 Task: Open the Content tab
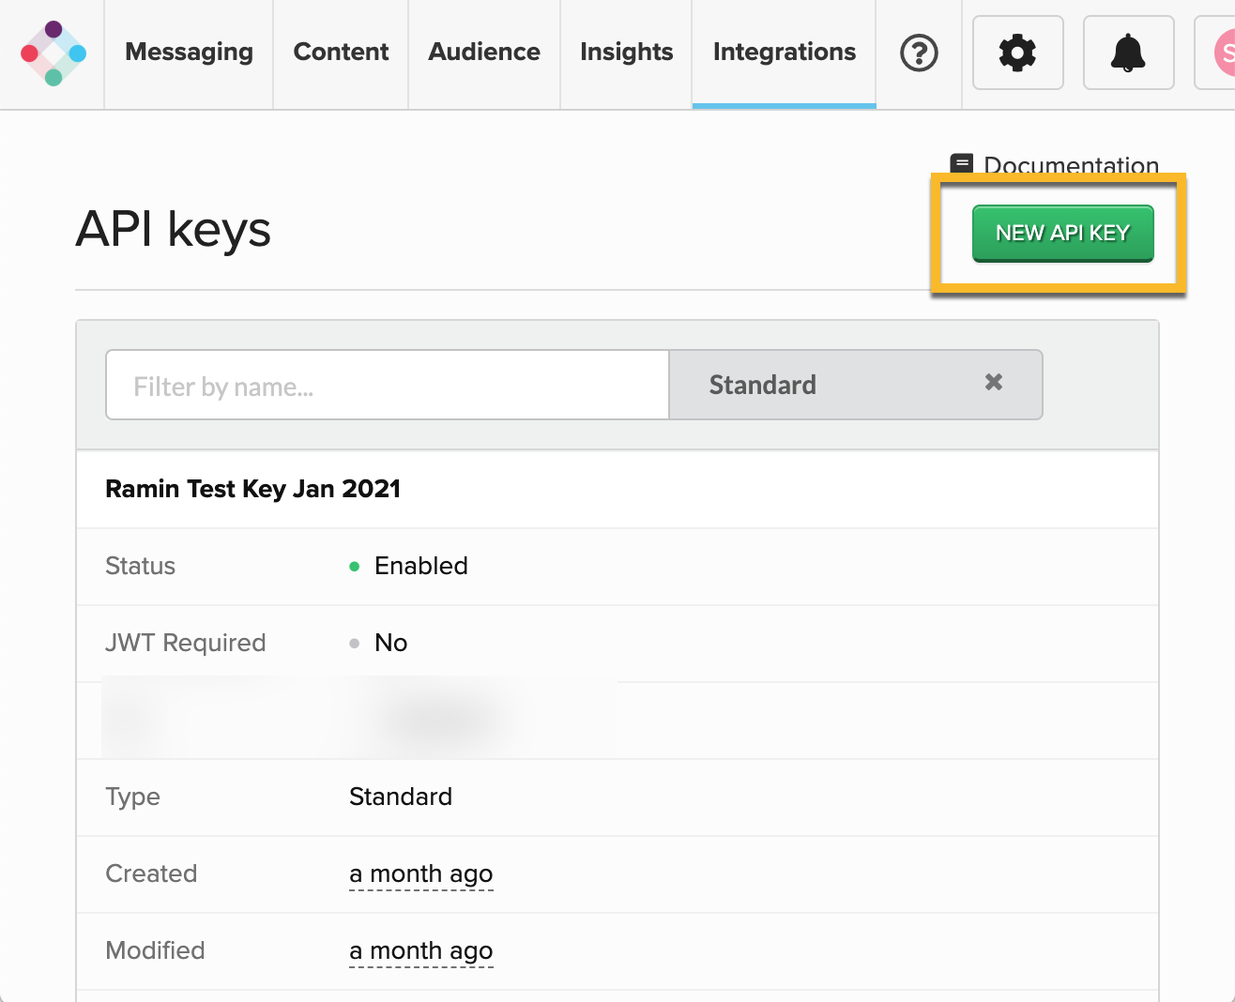coord(341,53)
